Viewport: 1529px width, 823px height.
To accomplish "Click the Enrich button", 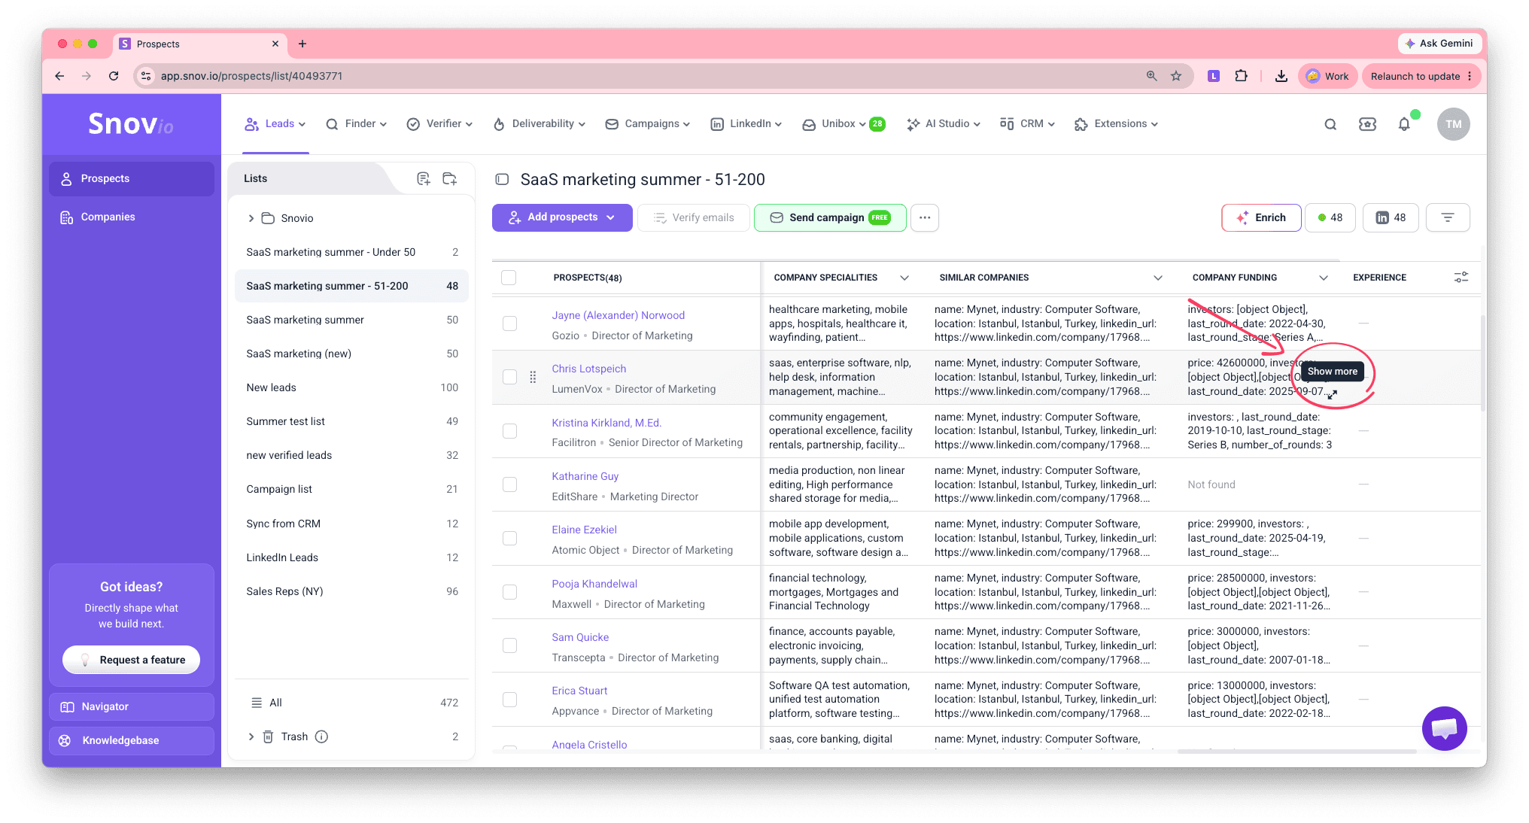I will click(1261, 217).
